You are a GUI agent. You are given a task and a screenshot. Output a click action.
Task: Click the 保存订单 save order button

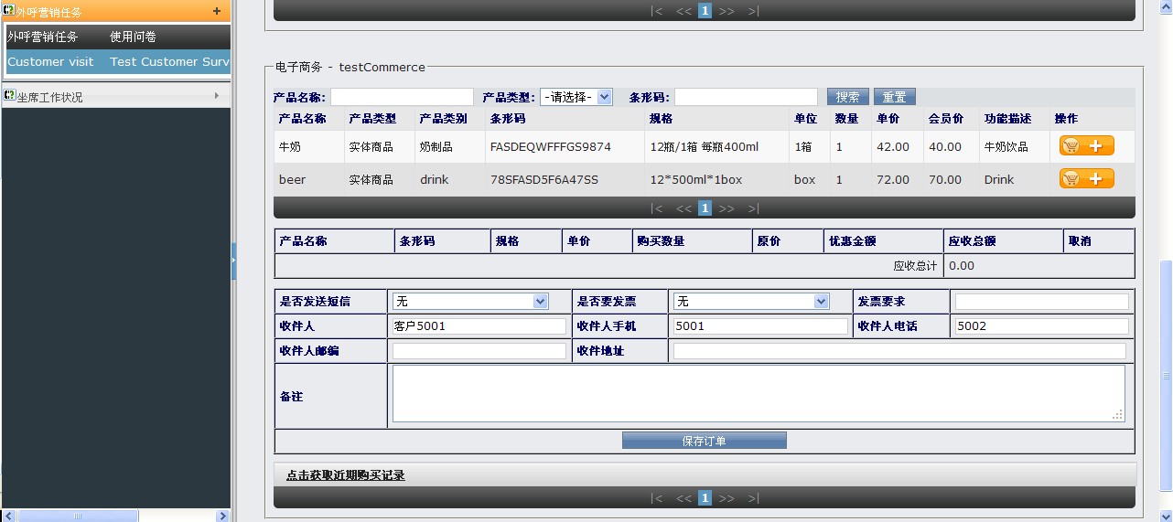[x=704, y=441]
